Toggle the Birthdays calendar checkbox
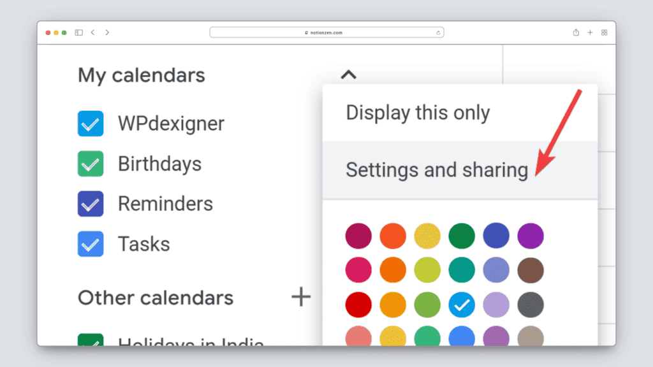 pos(91,164)
